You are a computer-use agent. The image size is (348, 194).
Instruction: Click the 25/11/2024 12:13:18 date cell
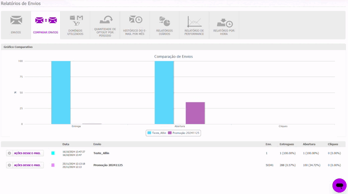(x=74, y=163)
